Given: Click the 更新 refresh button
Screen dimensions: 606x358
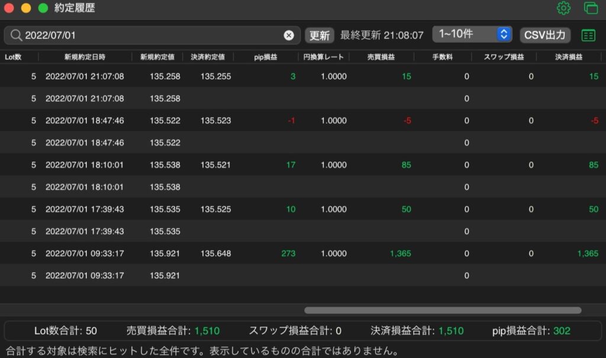Looking at the screenshot, I should tap(319, 35).
